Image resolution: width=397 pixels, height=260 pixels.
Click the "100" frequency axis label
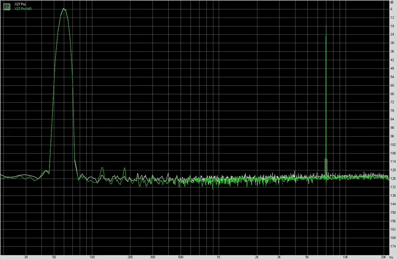point(92,257)
